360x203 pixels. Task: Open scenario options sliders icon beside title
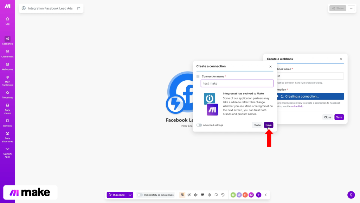pos(78,8)
